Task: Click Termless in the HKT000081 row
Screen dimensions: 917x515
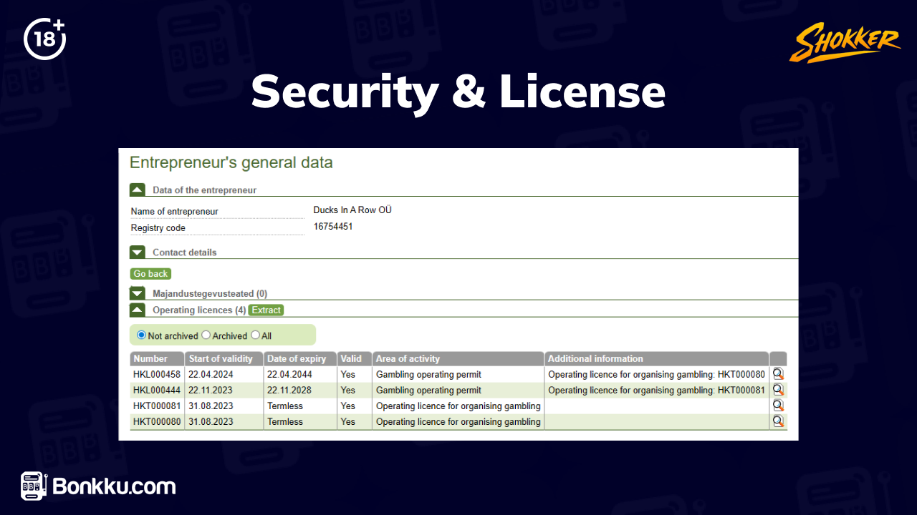Action: pyautogui.click(x=285, y=406)
